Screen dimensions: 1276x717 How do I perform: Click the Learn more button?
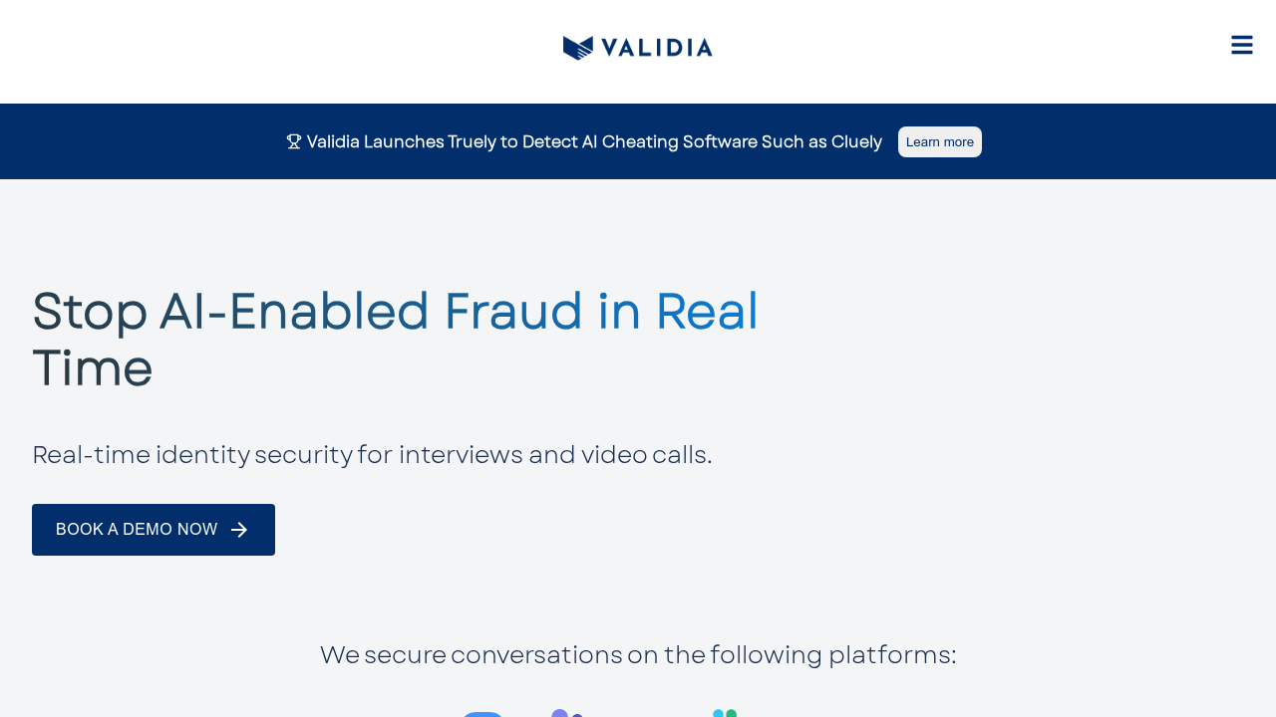tap(939, 140)
